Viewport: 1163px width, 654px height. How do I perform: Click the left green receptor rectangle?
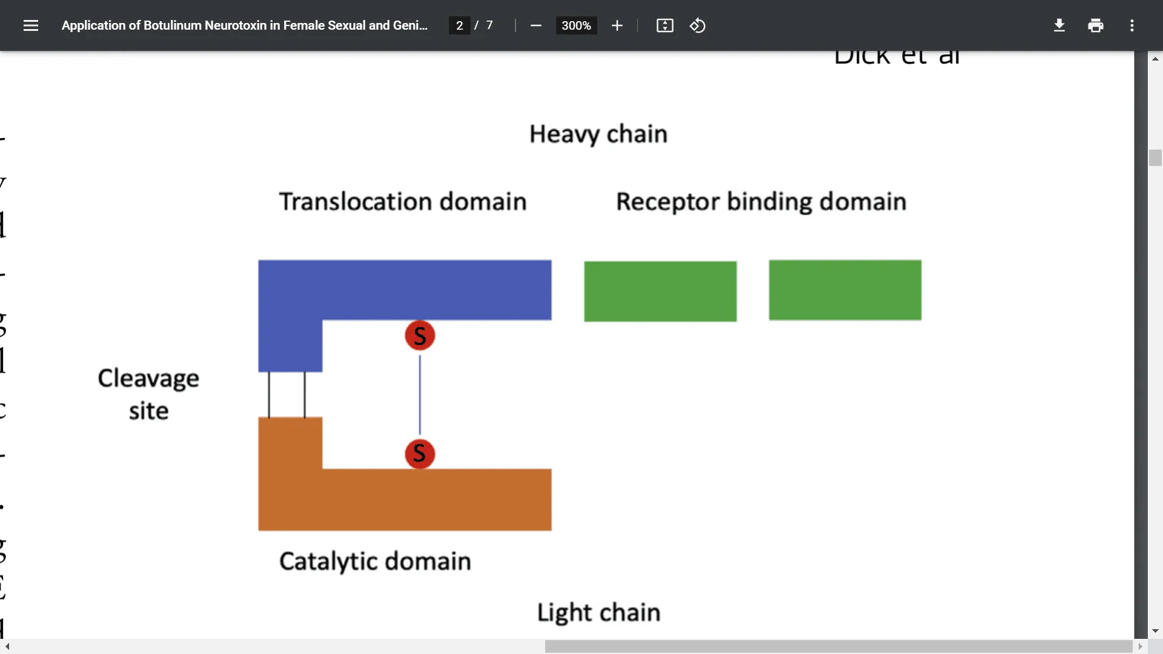pos(660,291)
